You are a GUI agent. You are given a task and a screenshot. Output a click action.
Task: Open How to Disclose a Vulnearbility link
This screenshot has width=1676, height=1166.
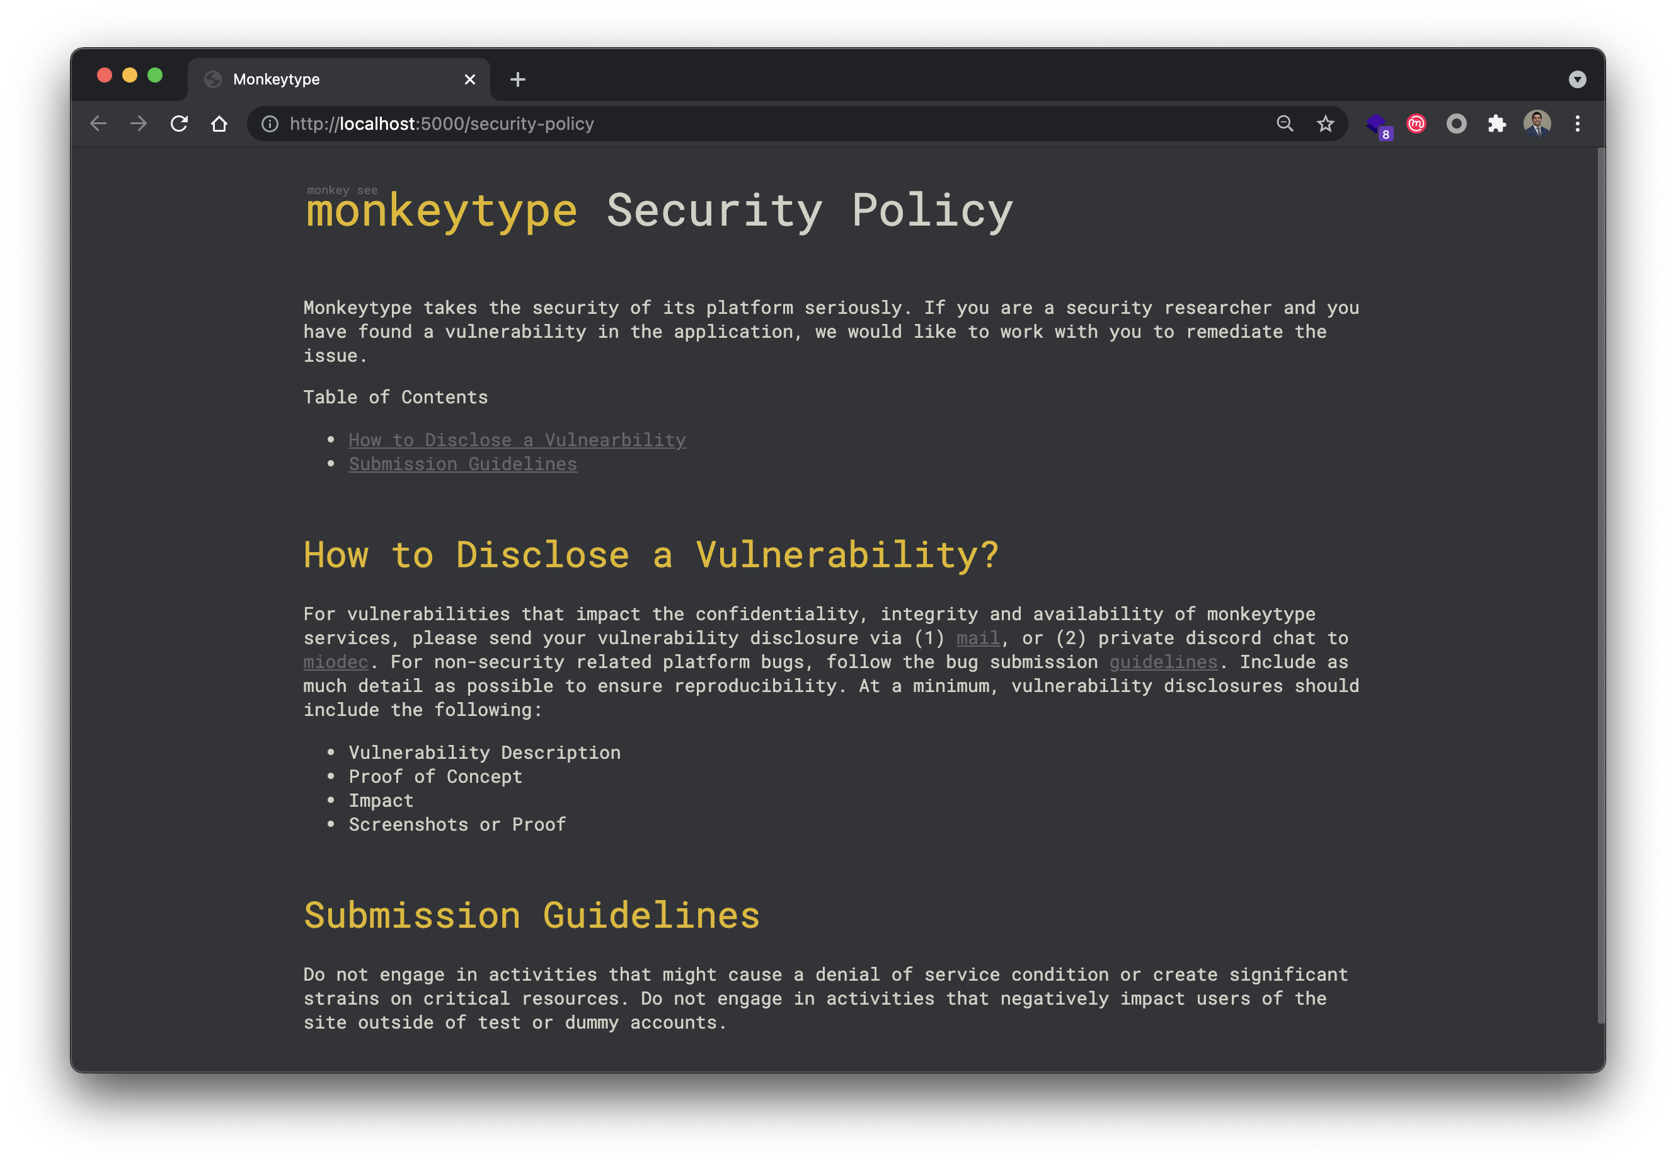click(517, 439)
